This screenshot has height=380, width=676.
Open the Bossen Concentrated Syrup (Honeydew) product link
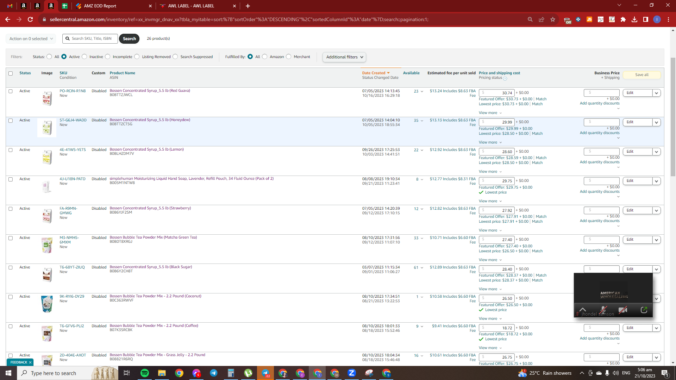150,120
